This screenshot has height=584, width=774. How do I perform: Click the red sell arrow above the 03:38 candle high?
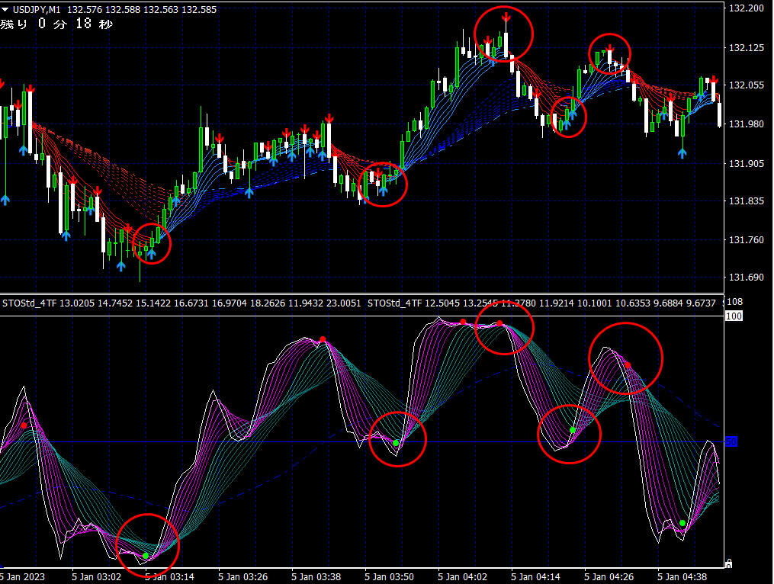click(x=329, y=119)
